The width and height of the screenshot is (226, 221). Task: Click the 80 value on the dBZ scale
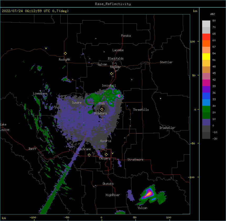tap(214, 21)
